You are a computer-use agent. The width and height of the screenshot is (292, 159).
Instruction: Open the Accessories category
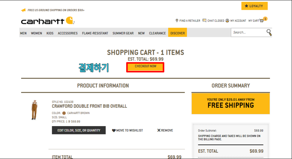(67, 33)
